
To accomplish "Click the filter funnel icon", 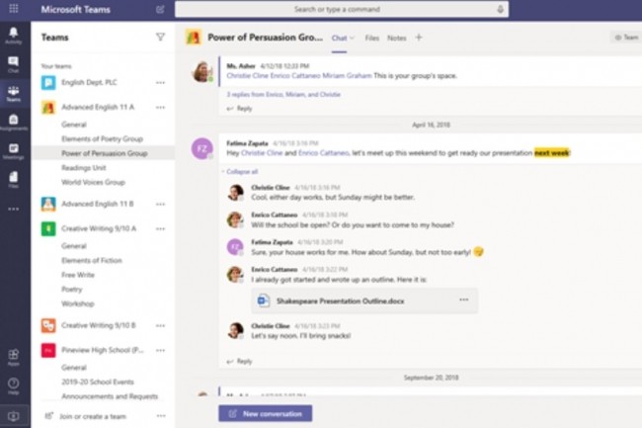I will (x=160, y=38).
